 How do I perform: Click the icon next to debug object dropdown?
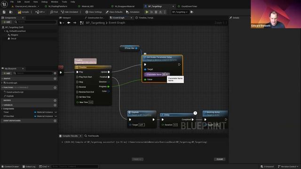(x=192, y=12)
